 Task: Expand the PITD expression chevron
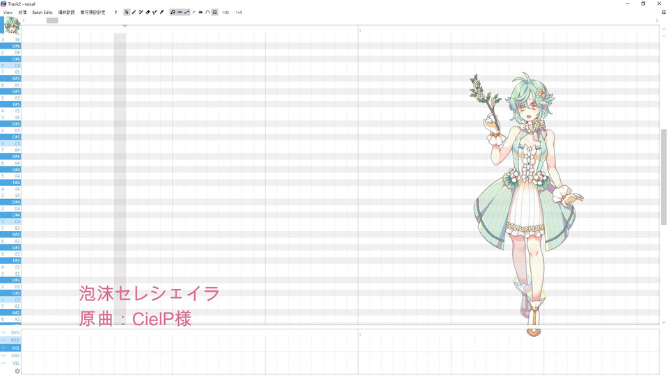[x=3, y=340]
